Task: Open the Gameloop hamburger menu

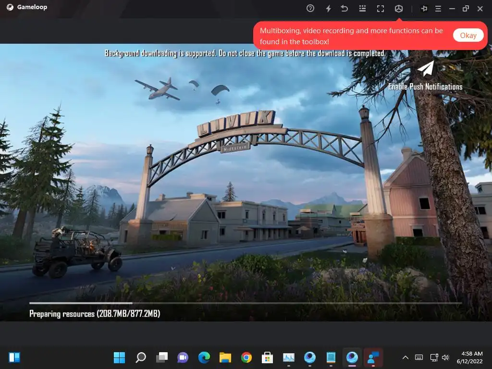Action: (x=438, y=9)
